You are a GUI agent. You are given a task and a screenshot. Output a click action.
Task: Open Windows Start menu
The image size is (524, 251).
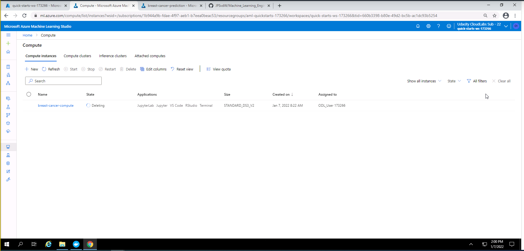pos(7,244)
